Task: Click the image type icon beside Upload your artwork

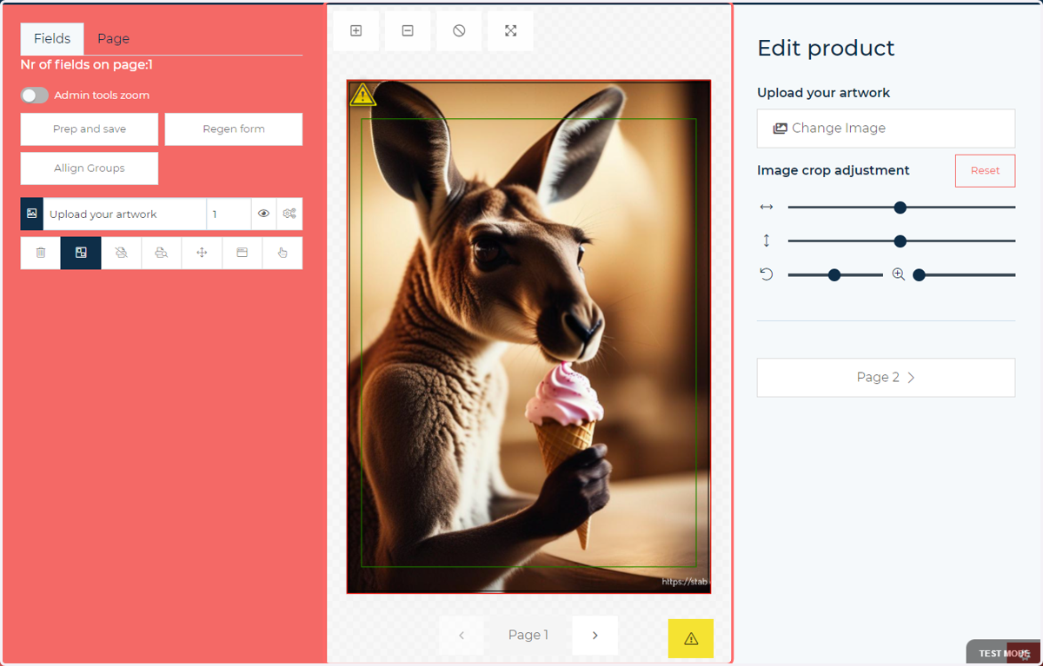Action: pos(32,214)
